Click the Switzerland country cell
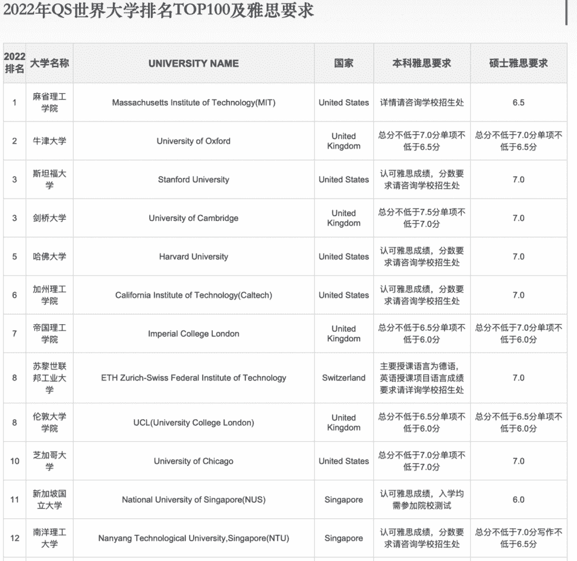The height and width of the screenshot is (561, 577). click(x=343, y=378)
